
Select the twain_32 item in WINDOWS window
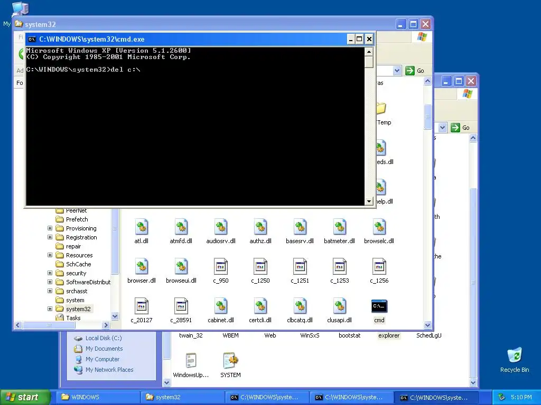tap(191, 335)
